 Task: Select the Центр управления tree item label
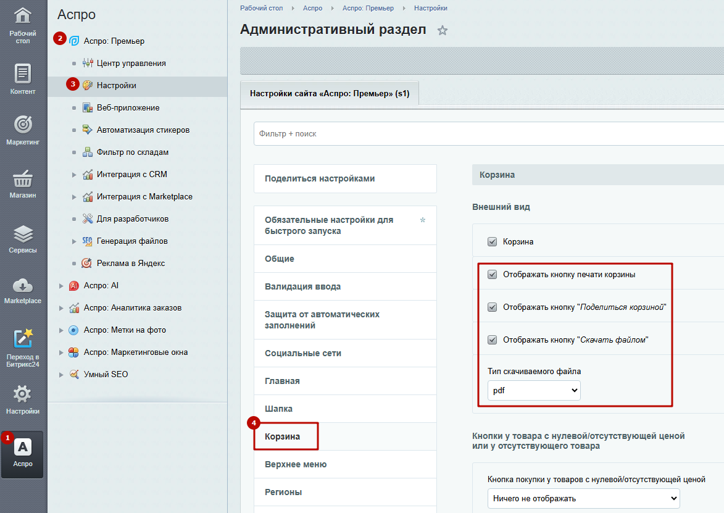[131, 63]
